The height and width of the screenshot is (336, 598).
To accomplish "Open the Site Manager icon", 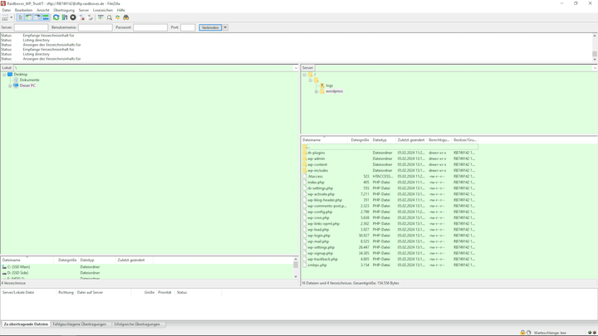I will coord(5,17).
